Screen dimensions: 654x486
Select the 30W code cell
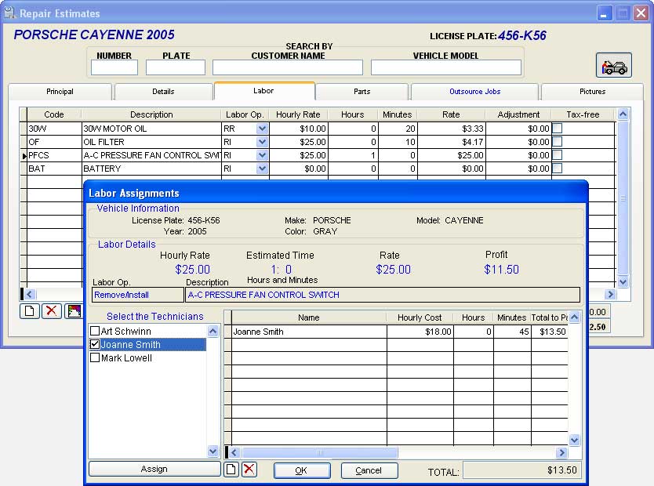54,129
